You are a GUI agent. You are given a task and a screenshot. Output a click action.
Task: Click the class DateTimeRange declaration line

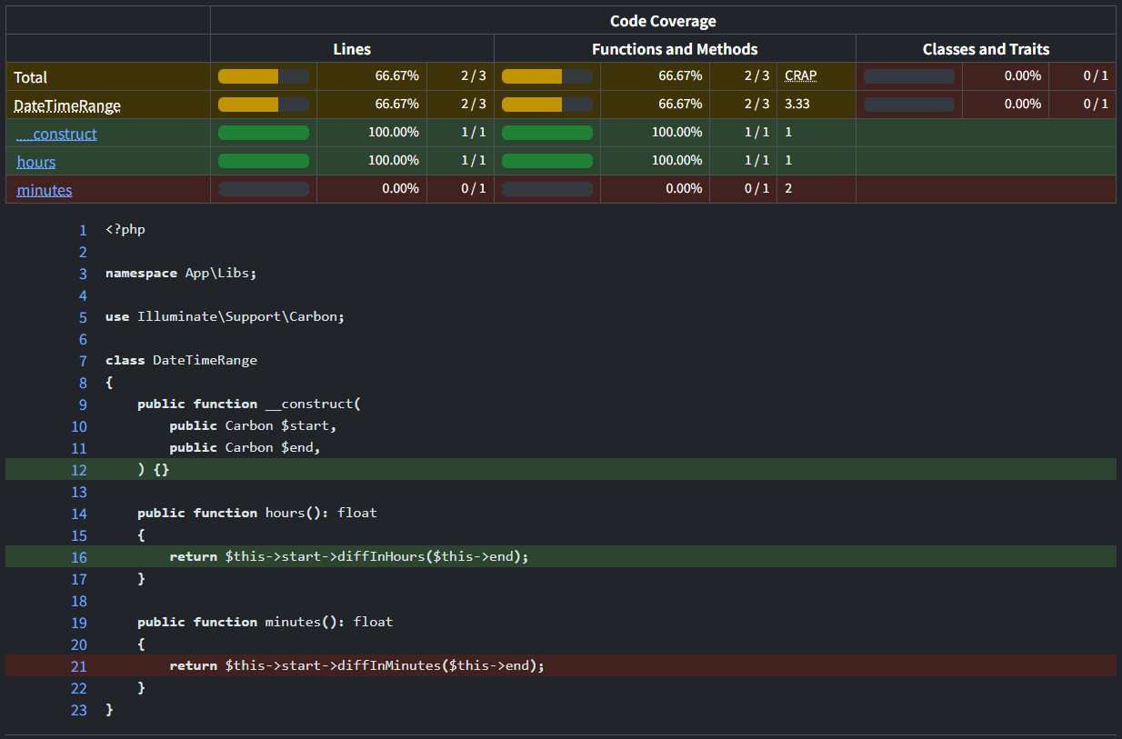tap(181, 360)
